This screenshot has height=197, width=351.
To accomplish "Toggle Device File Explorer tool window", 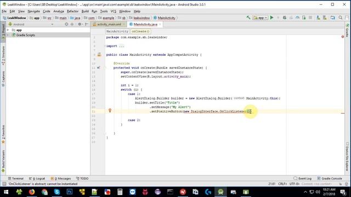I will [347, 157].
